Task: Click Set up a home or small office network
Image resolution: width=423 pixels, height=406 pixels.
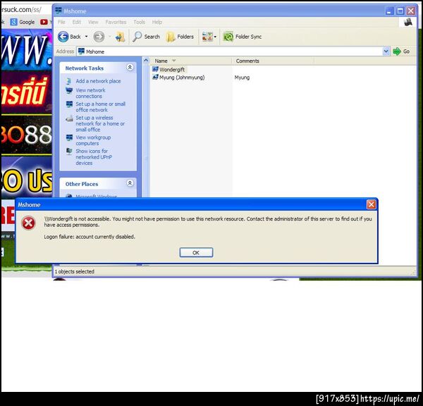Action: [x=100, y=107]
